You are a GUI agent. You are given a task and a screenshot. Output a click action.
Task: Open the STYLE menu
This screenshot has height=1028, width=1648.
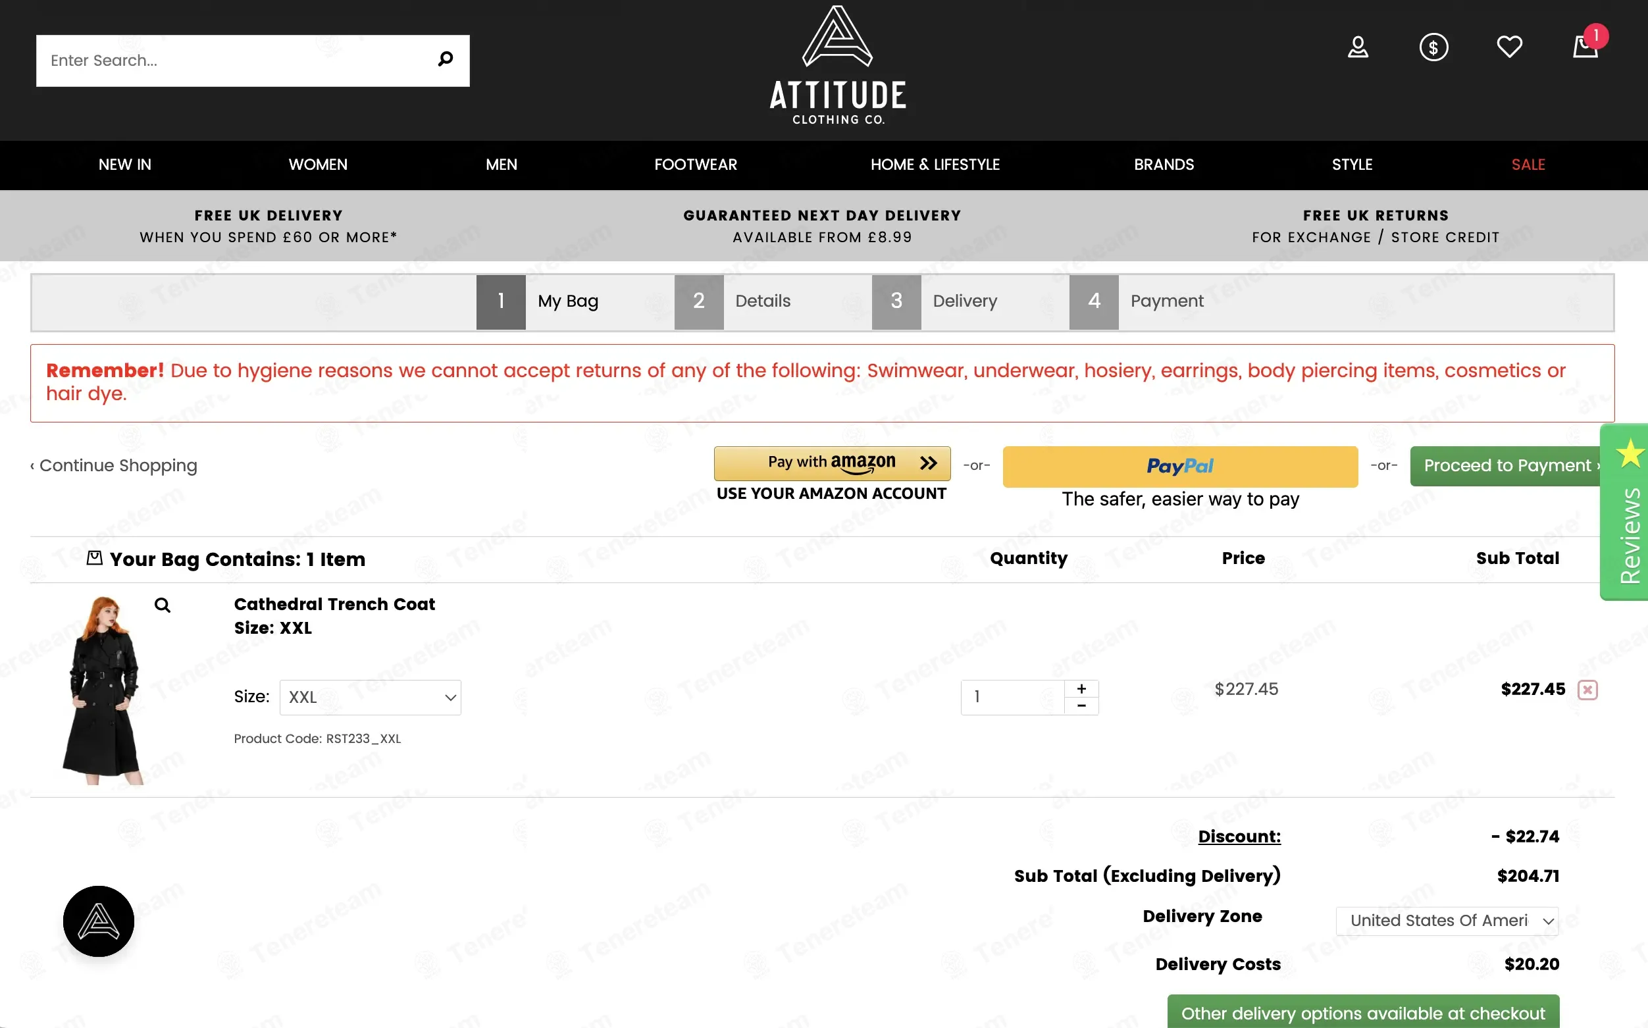click(1352, 165)
